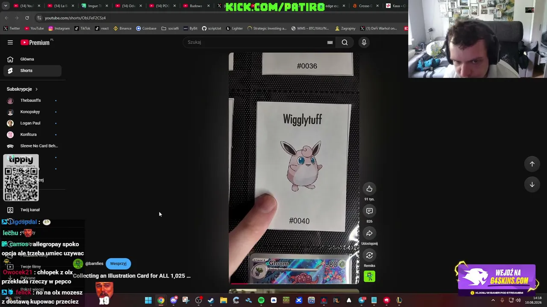Open the Short's sound thumbnail
This screenshot has width=547, height=307.
pos(369,276)
